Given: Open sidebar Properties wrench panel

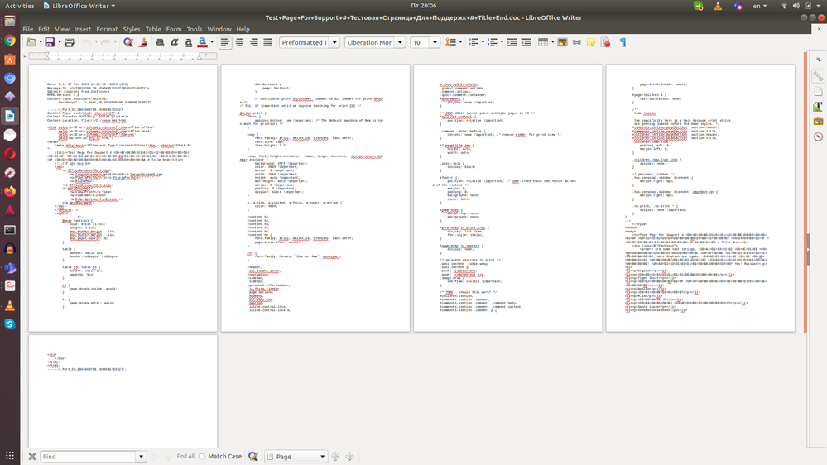Looking at the screenshot, I should [818, 76].
